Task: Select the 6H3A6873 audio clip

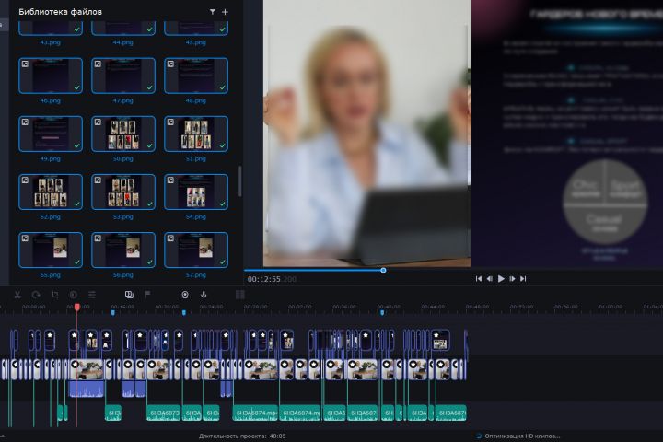Action: [164, 413]
